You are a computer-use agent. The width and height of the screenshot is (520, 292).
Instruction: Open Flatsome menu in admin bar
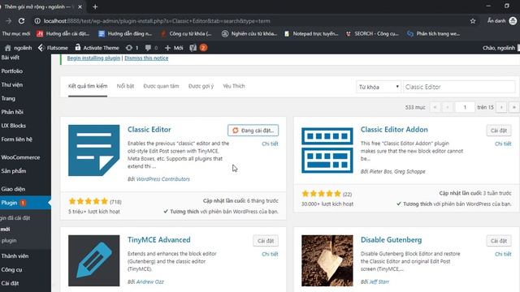[53, 48]
